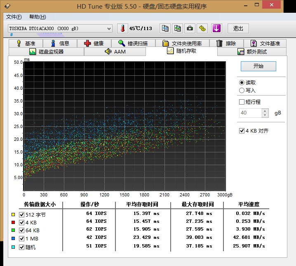The image size is (296, 266).
Task: Click the 39.003 ms maximum access time
Action: click(x=199, y=237)
